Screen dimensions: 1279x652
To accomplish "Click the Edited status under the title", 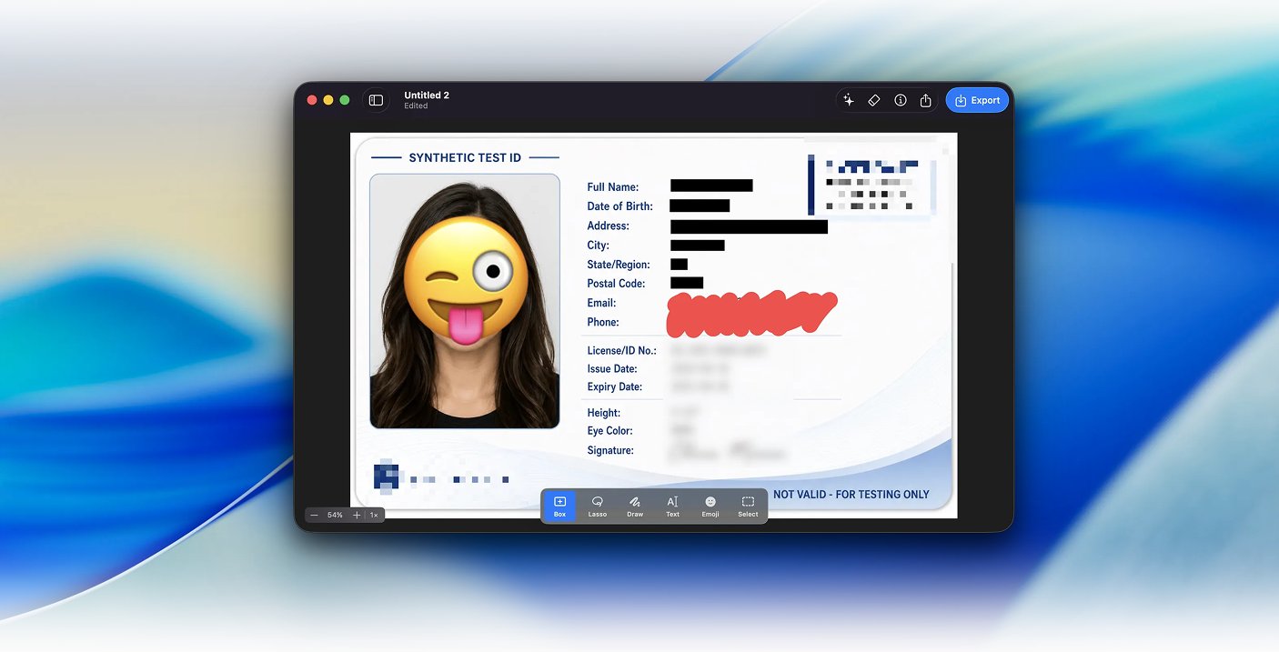I will pos(416,106).
